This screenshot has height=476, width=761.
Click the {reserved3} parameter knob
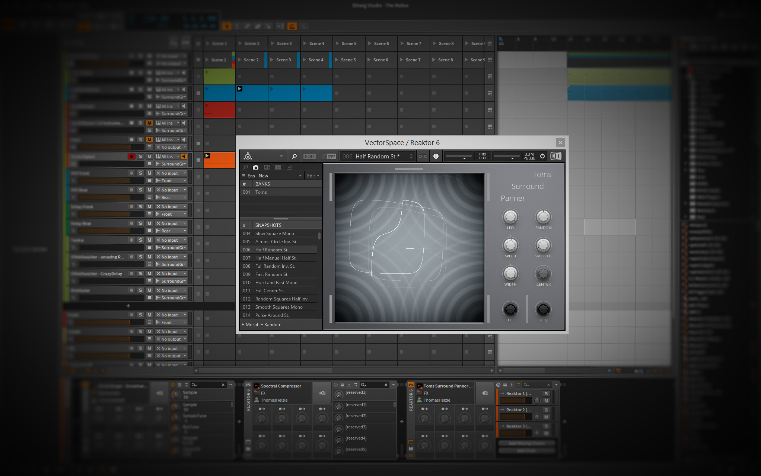coord(339,429)
